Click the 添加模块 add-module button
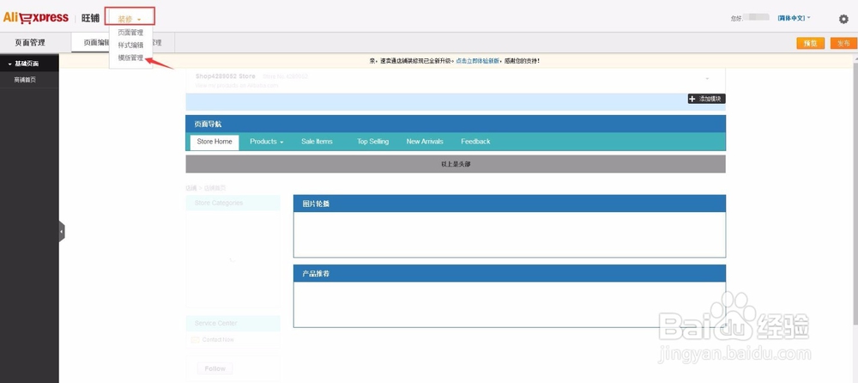The width and height of the screenshot is (858, 383). point(706,99)
